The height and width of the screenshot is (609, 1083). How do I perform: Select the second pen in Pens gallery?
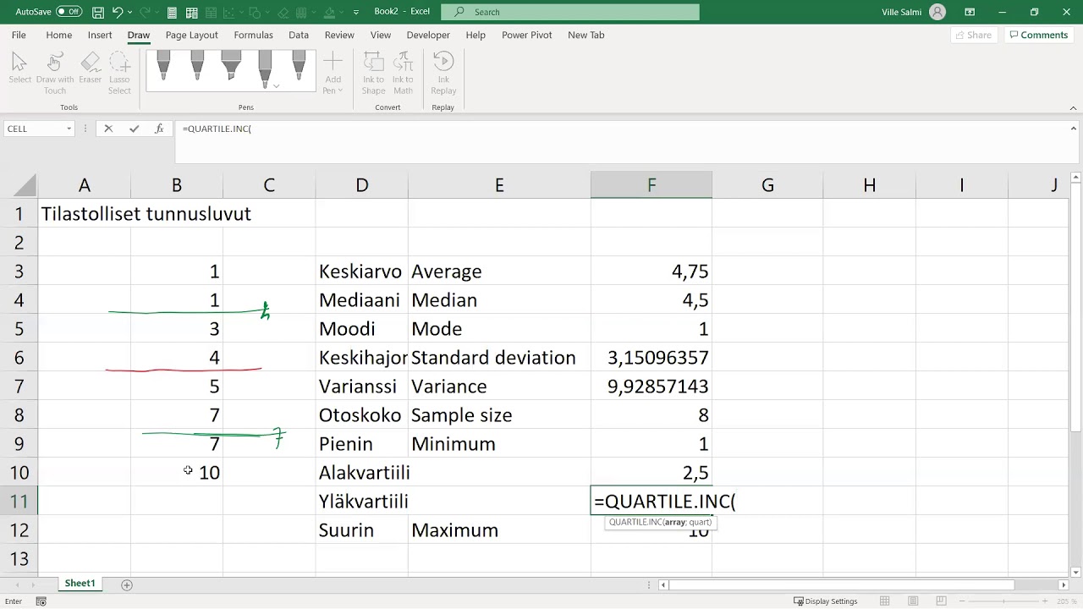pos(197,66)
